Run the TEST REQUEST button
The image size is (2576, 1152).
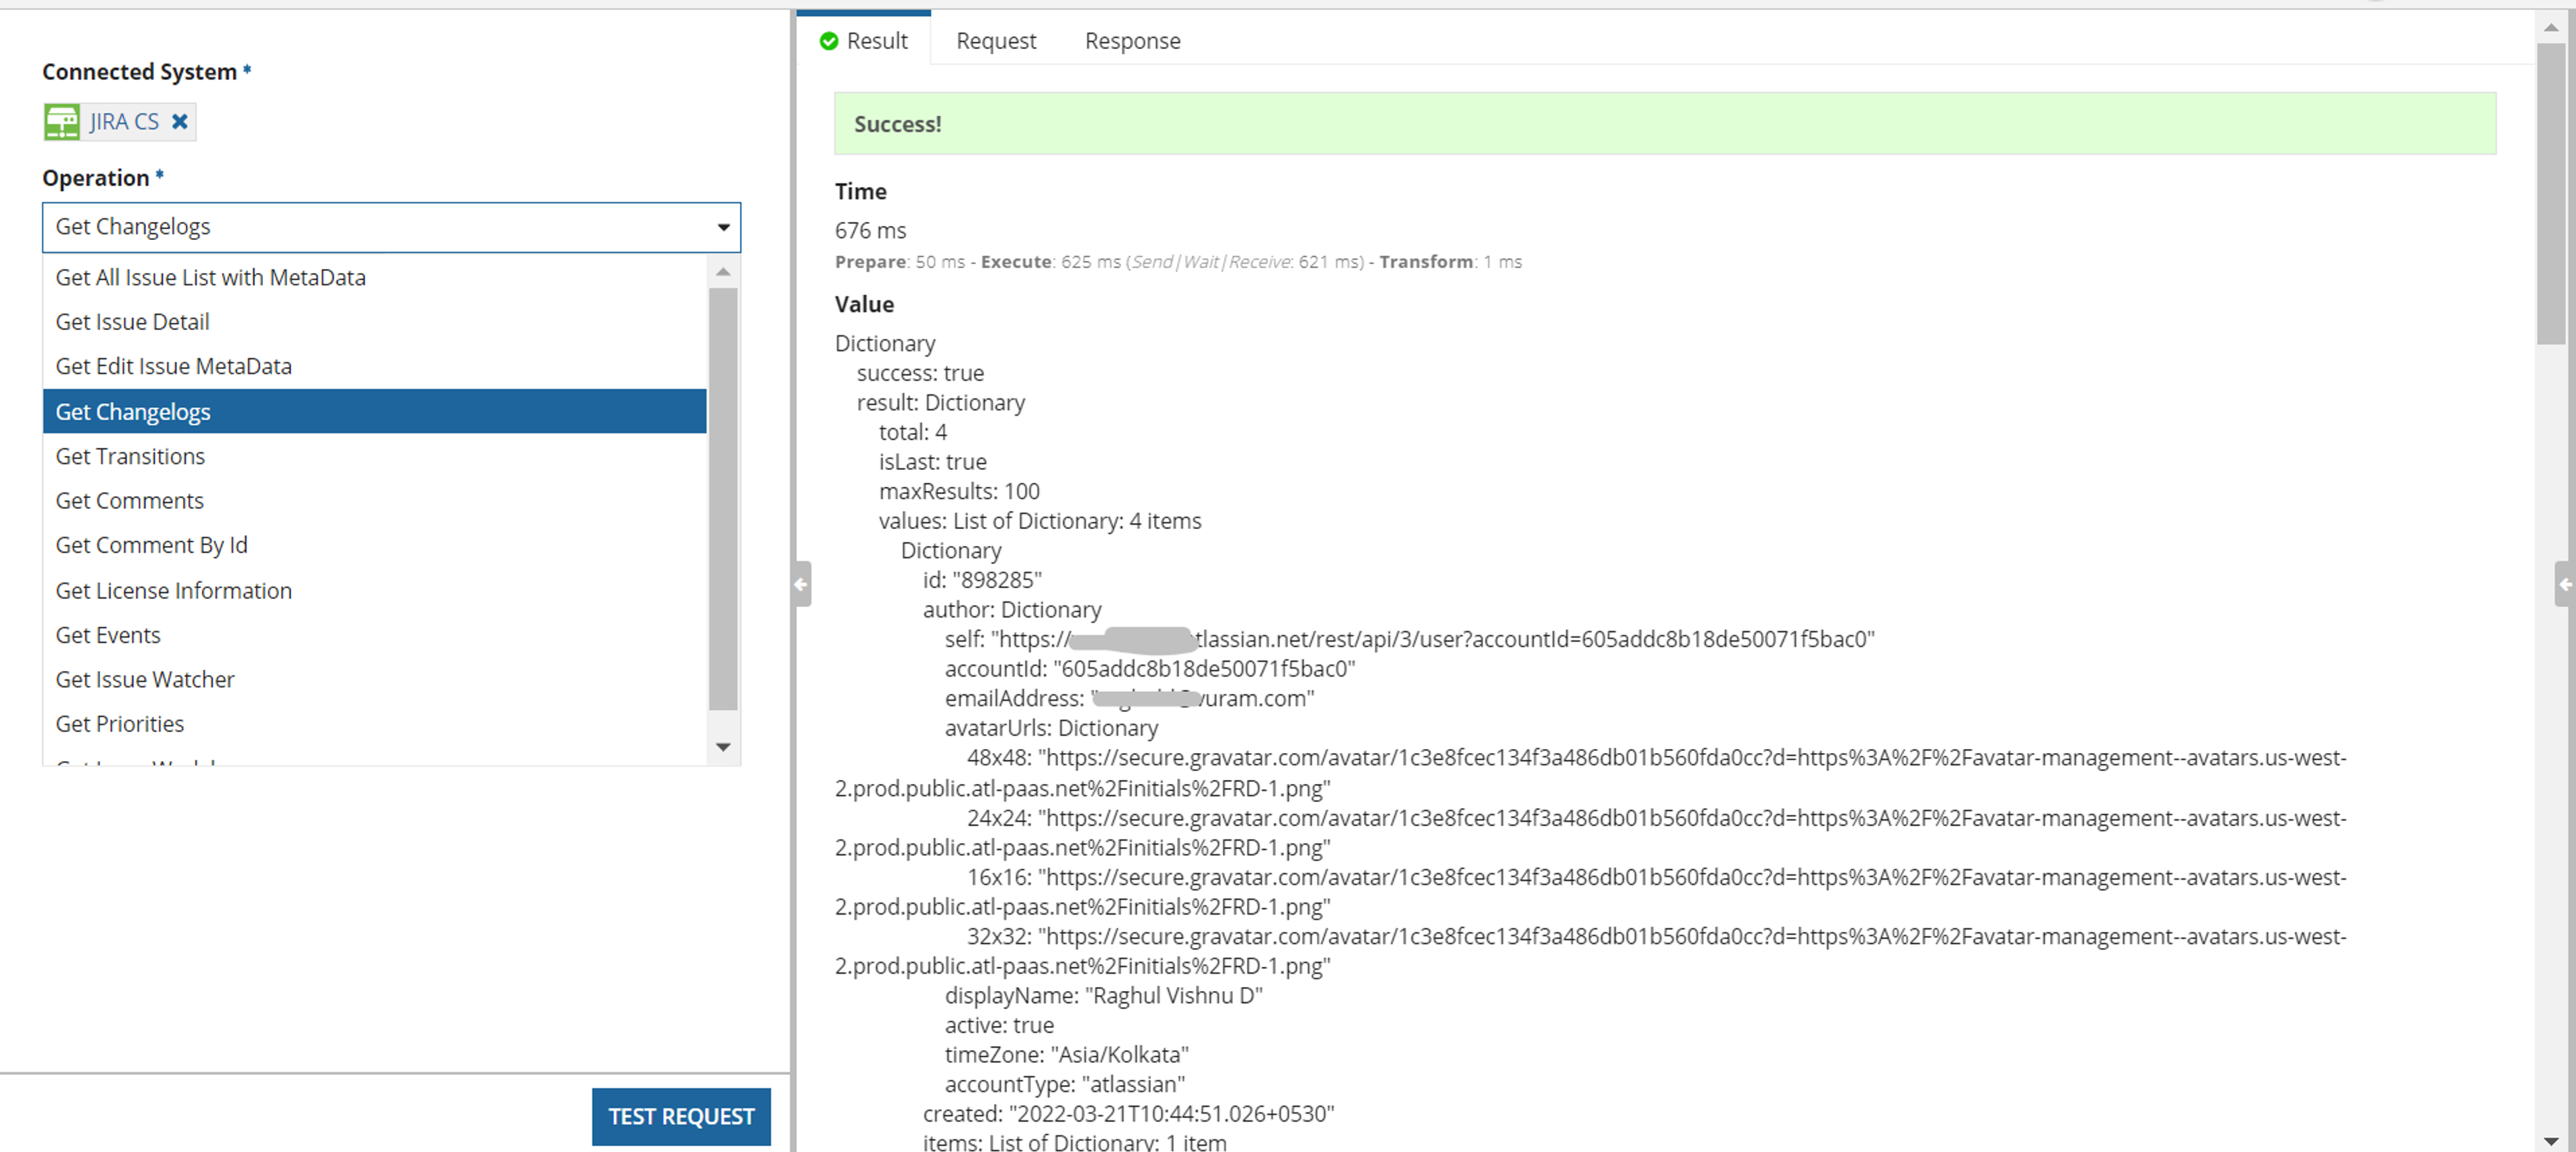click(681, 1116)
